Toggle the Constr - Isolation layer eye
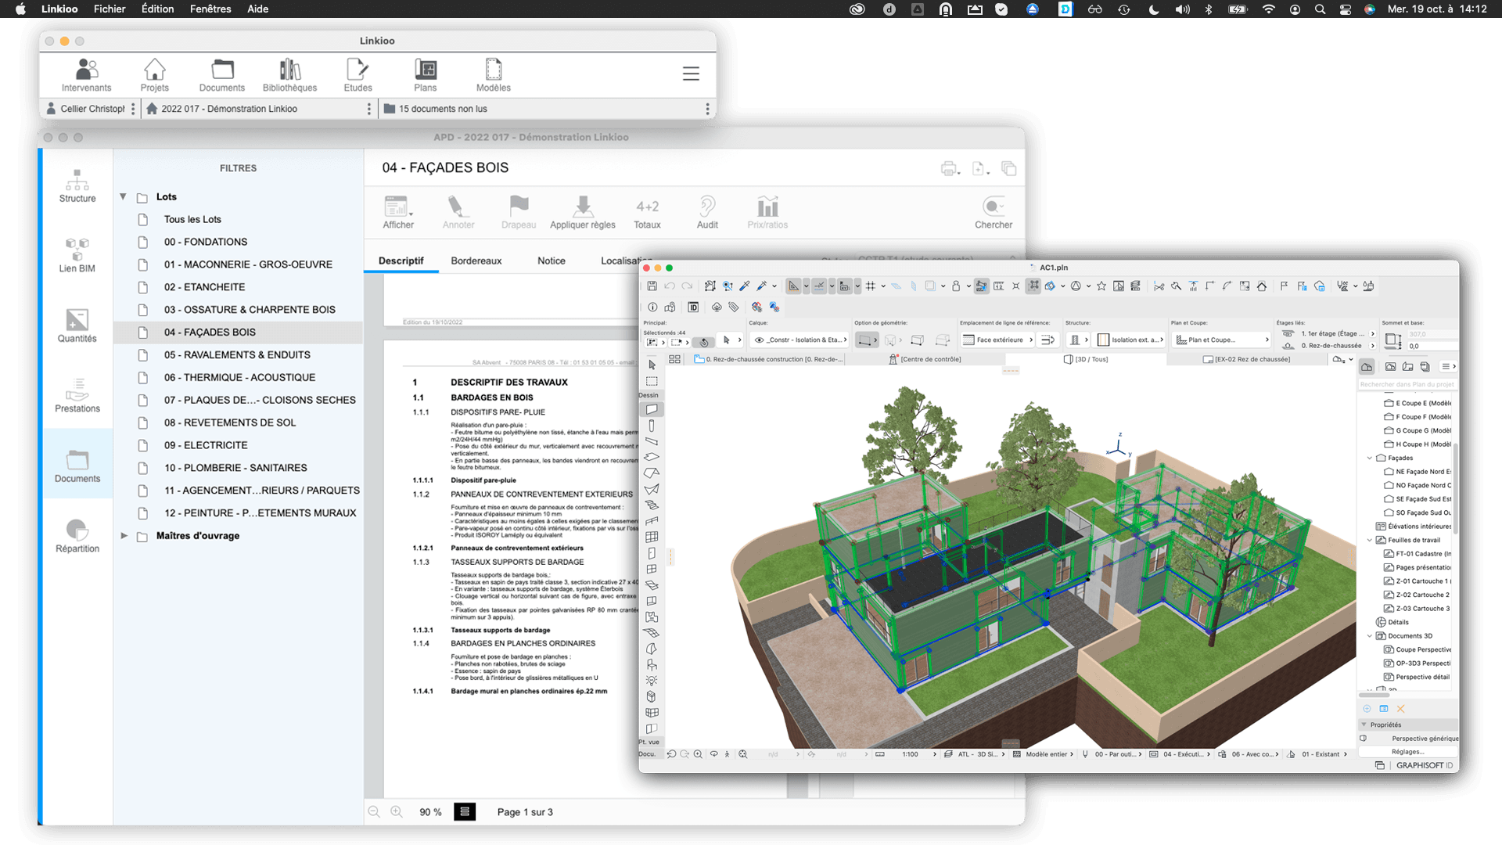The height and width of the screenshot is (845, 1502). click(758, 340)
